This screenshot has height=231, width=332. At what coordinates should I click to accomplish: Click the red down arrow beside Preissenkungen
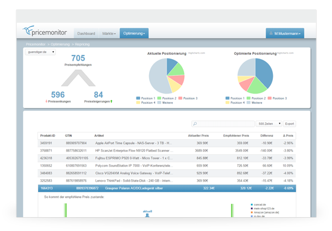(46, 101)
